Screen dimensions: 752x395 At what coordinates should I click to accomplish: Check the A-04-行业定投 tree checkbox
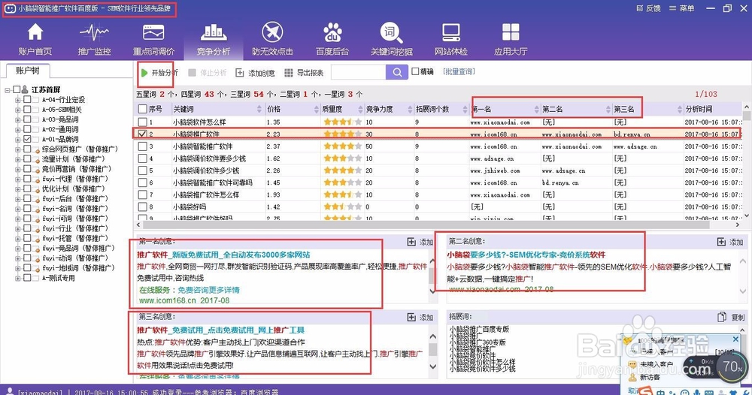pyautogui.click(x=27, y=100)
